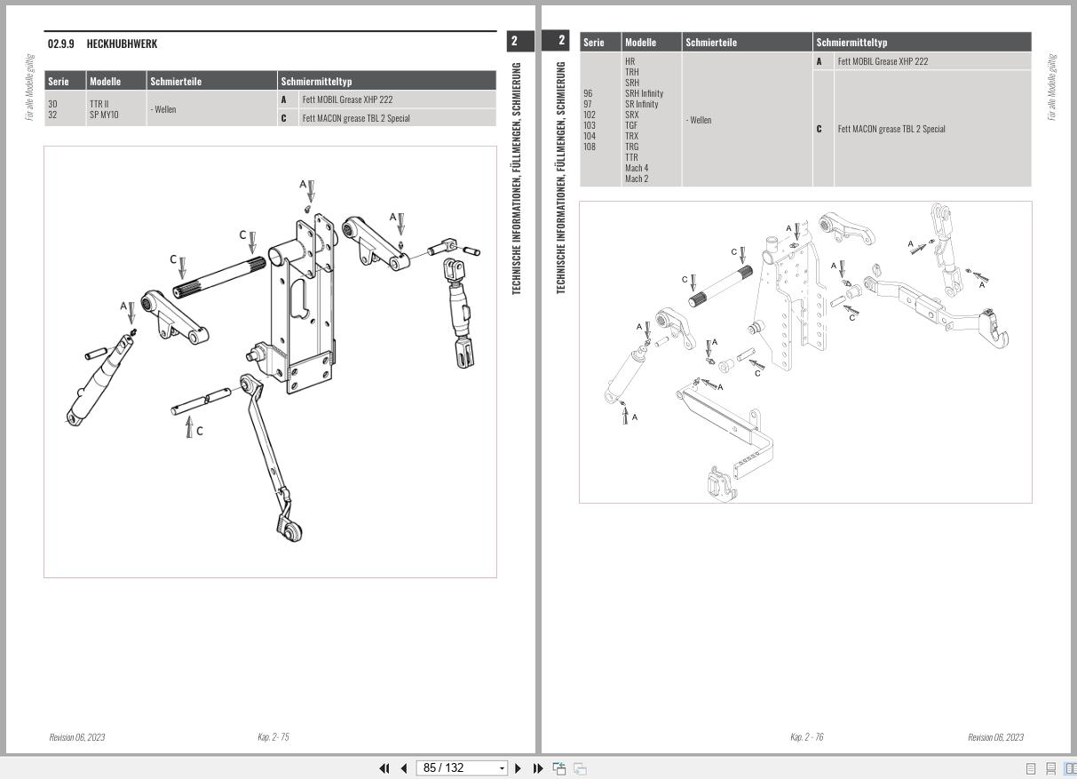The width and height of the screenshot is (1077, 779).
Task: Go to the previous page
Action: 404,767
